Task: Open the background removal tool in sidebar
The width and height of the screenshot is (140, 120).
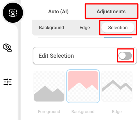Action: pyautogui.click(x=13, y=13)
